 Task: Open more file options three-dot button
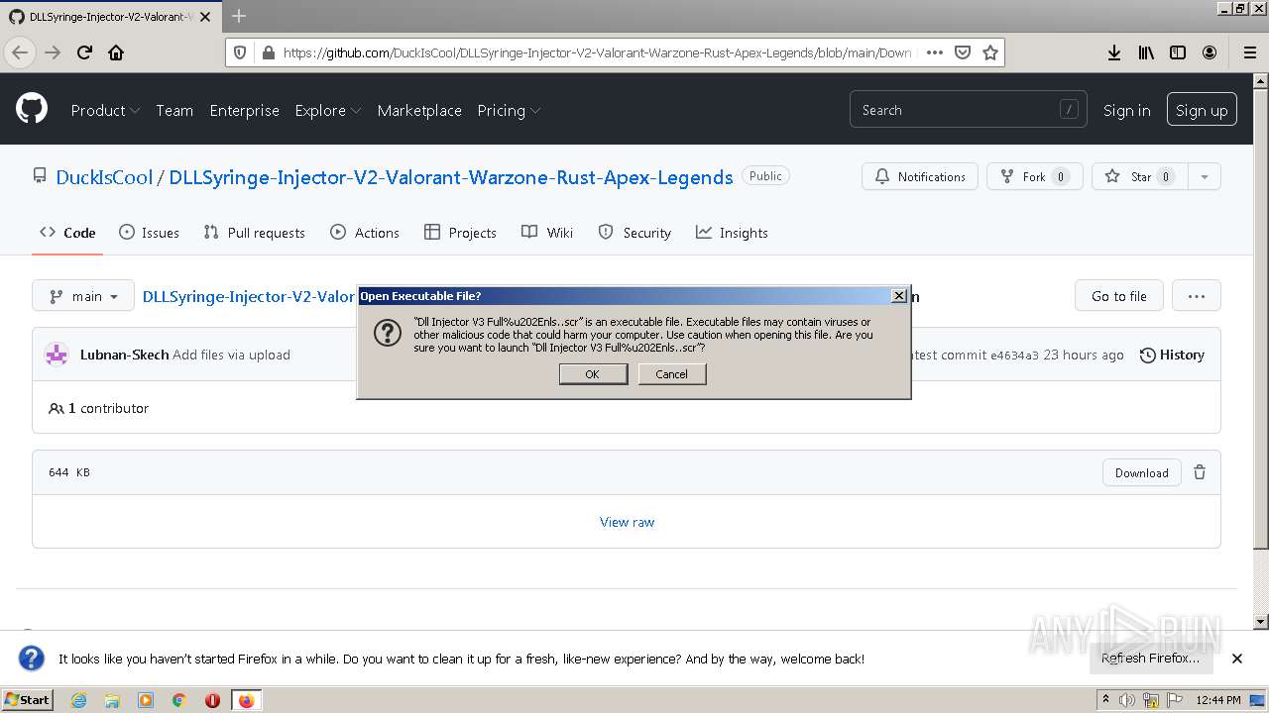(x=1196, y=296)
